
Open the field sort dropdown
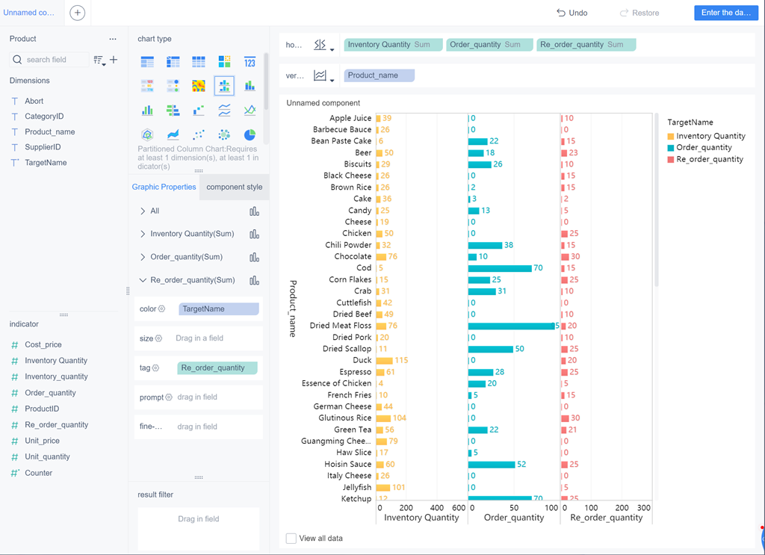pyautogui.click(x=99, y=60)
